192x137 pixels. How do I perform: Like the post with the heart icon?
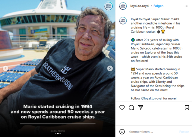122,107
